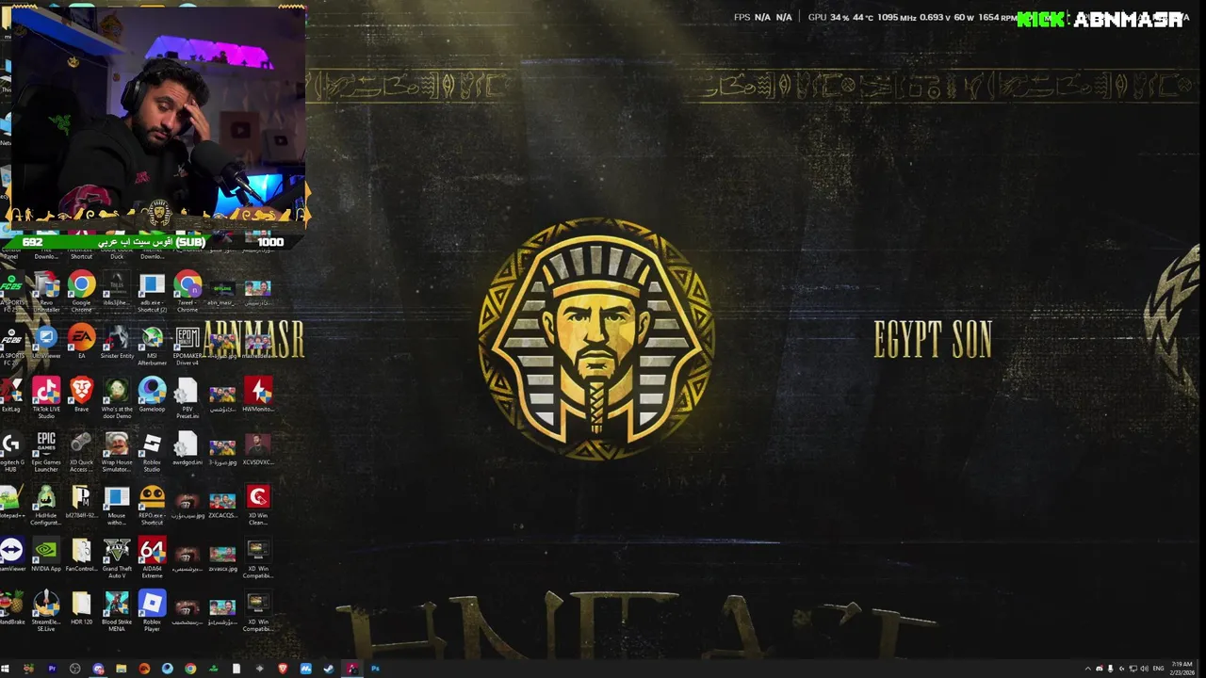Open Adobe Photoshop from the taskbar
The width and height of the screenshot is (1206, 678).
click(x=375, y=669)
